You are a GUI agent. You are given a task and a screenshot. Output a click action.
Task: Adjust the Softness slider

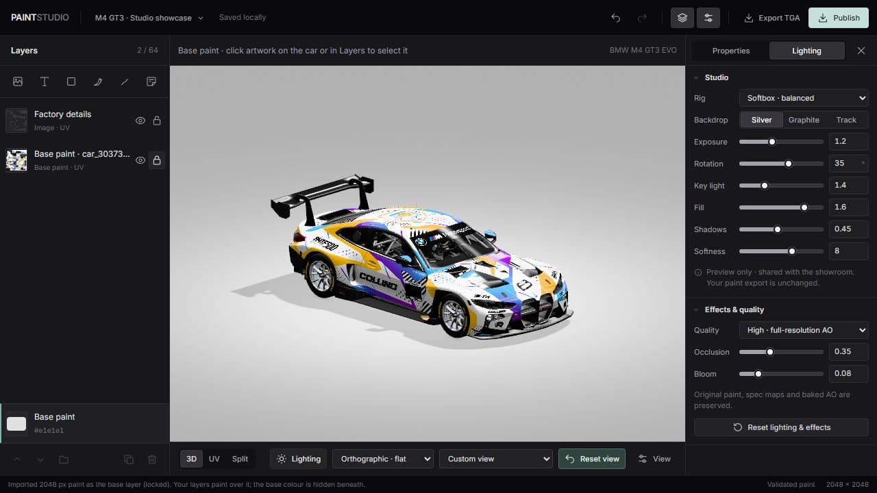pos(781,251)
